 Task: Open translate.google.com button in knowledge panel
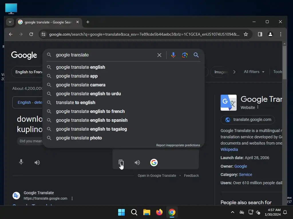[248, 119]
